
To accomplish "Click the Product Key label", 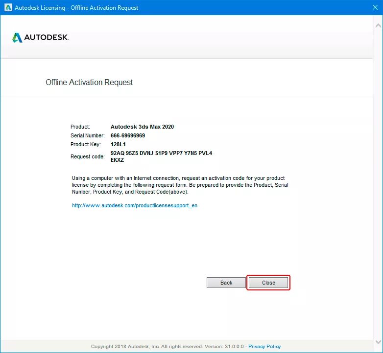I will pos(86,144).
